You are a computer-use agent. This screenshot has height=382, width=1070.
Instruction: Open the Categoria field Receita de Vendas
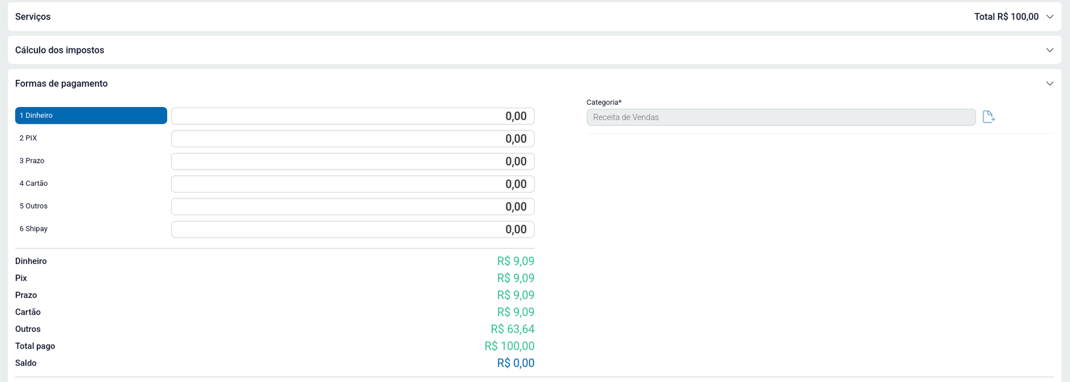click(780, 117)
